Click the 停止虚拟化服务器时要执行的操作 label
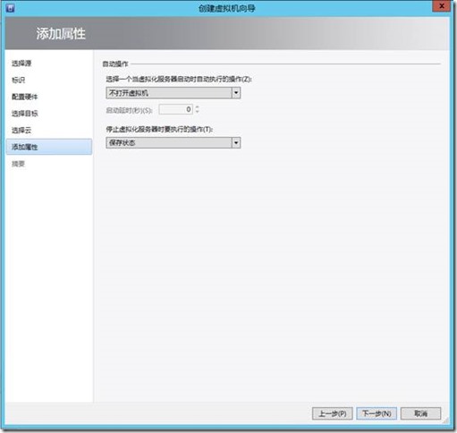Screen dimensions: 457x433 (159, 129)
